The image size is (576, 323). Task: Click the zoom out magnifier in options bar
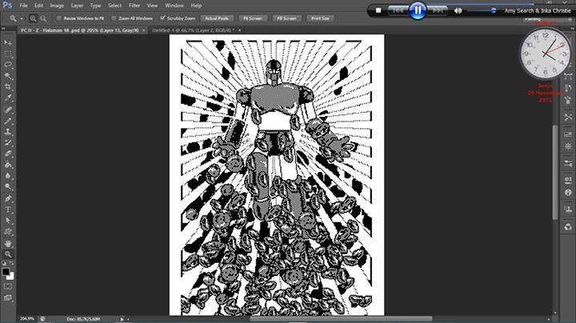[43, 18]
